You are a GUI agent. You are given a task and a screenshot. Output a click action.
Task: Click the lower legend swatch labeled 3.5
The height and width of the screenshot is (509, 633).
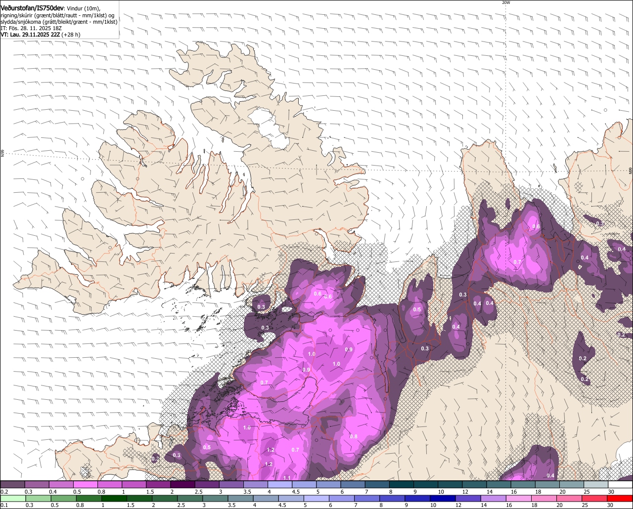point(240,499)
